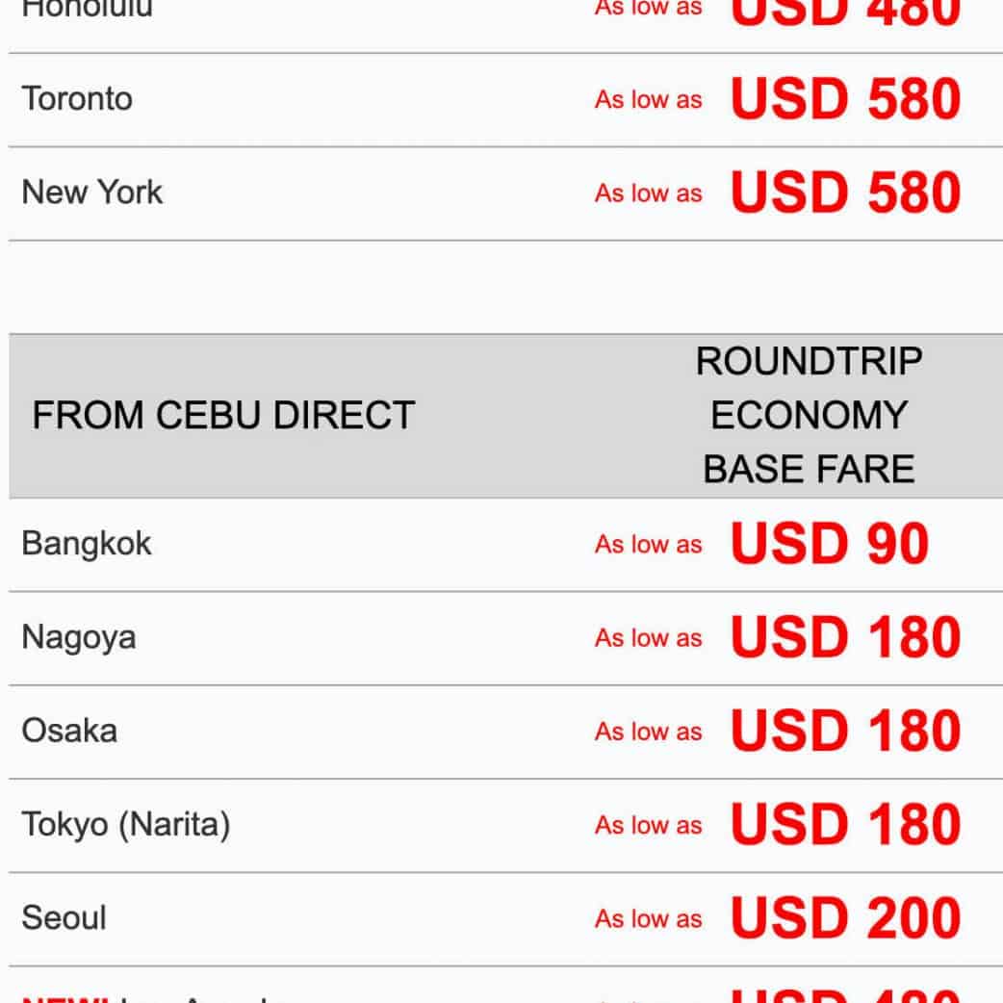Click the New York destination name
The width and height of the screenshot is (1003, 1003).
click(92, 193)
